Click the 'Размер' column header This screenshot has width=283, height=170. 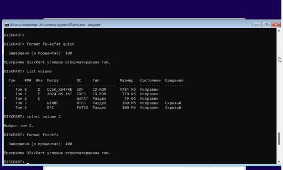click(126, 80)
